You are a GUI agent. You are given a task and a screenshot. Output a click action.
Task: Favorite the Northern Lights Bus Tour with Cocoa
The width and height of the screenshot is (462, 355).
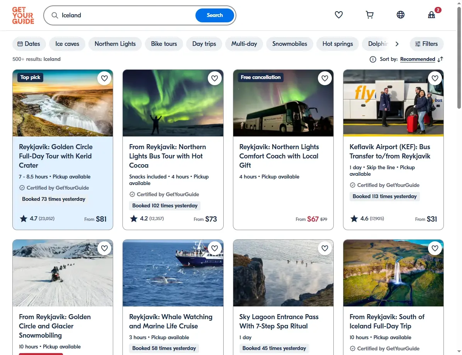coord(214,78)
